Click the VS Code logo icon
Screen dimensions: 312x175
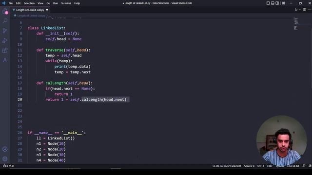click(4, 3)
